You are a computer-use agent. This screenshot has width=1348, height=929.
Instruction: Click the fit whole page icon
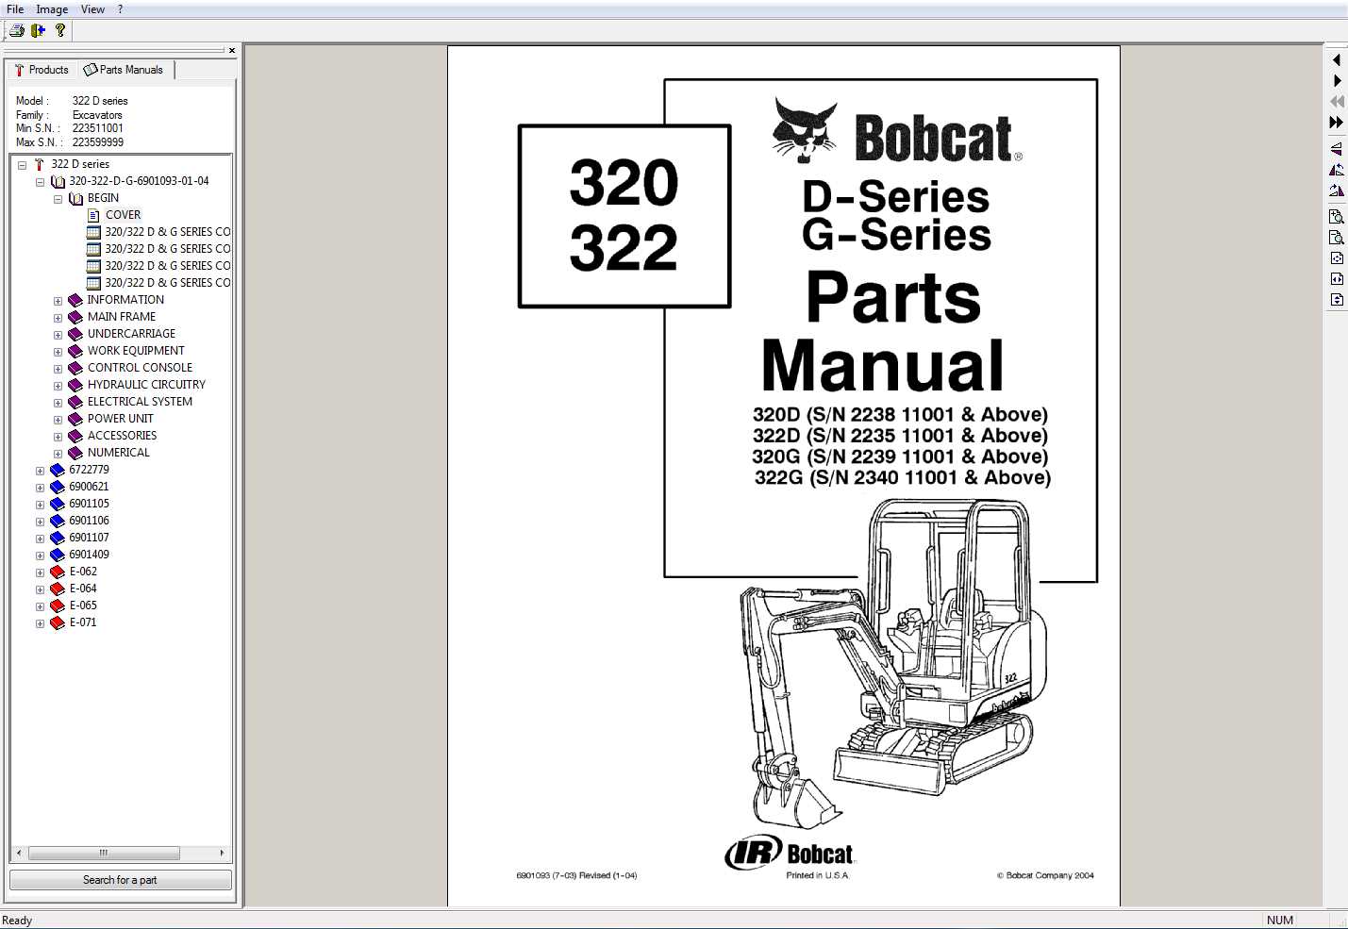(x=1337, y=258)
